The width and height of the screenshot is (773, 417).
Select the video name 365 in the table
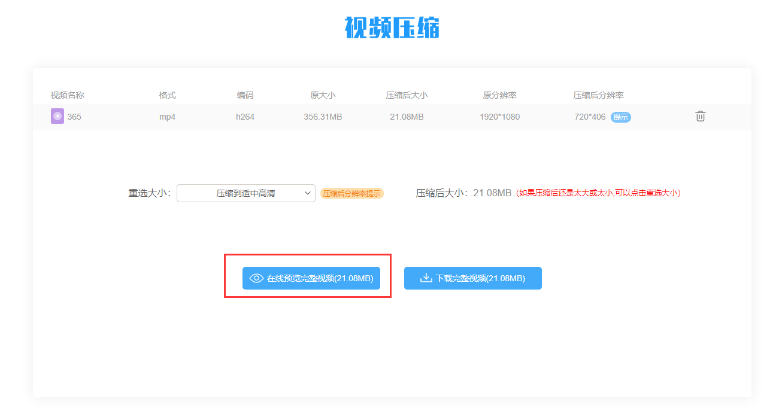73,116
